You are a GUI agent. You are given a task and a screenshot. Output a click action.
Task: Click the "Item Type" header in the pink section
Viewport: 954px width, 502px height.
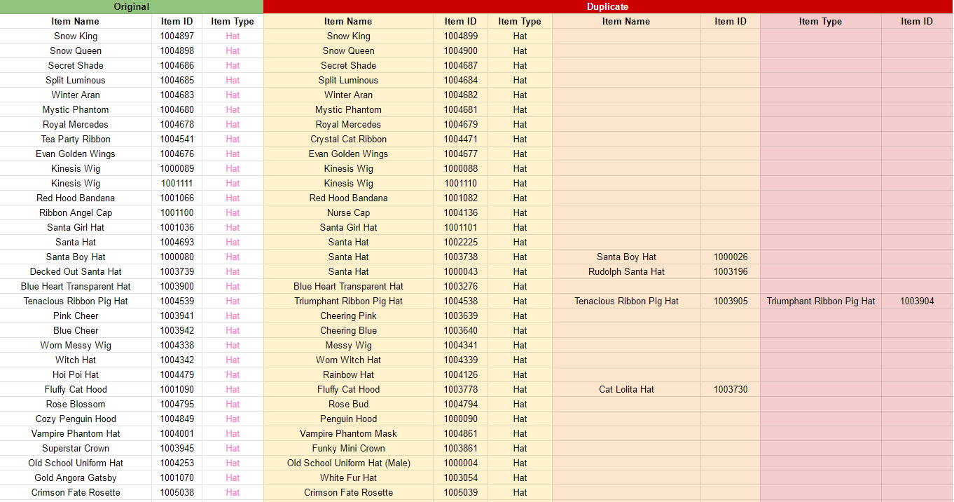coord(820,21)
